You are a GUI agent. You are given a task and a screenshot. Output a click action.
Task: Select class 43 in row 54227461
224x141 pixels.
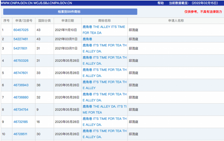[38, 39]
